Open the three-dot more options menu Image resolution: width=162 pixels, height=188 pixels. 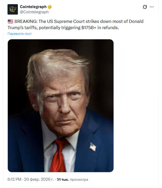(x=152, y=7)
